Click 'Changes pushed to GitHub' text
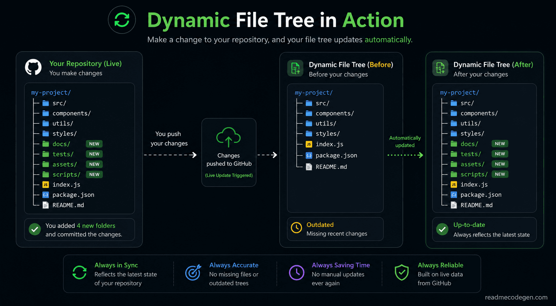 tap(229, 160)
